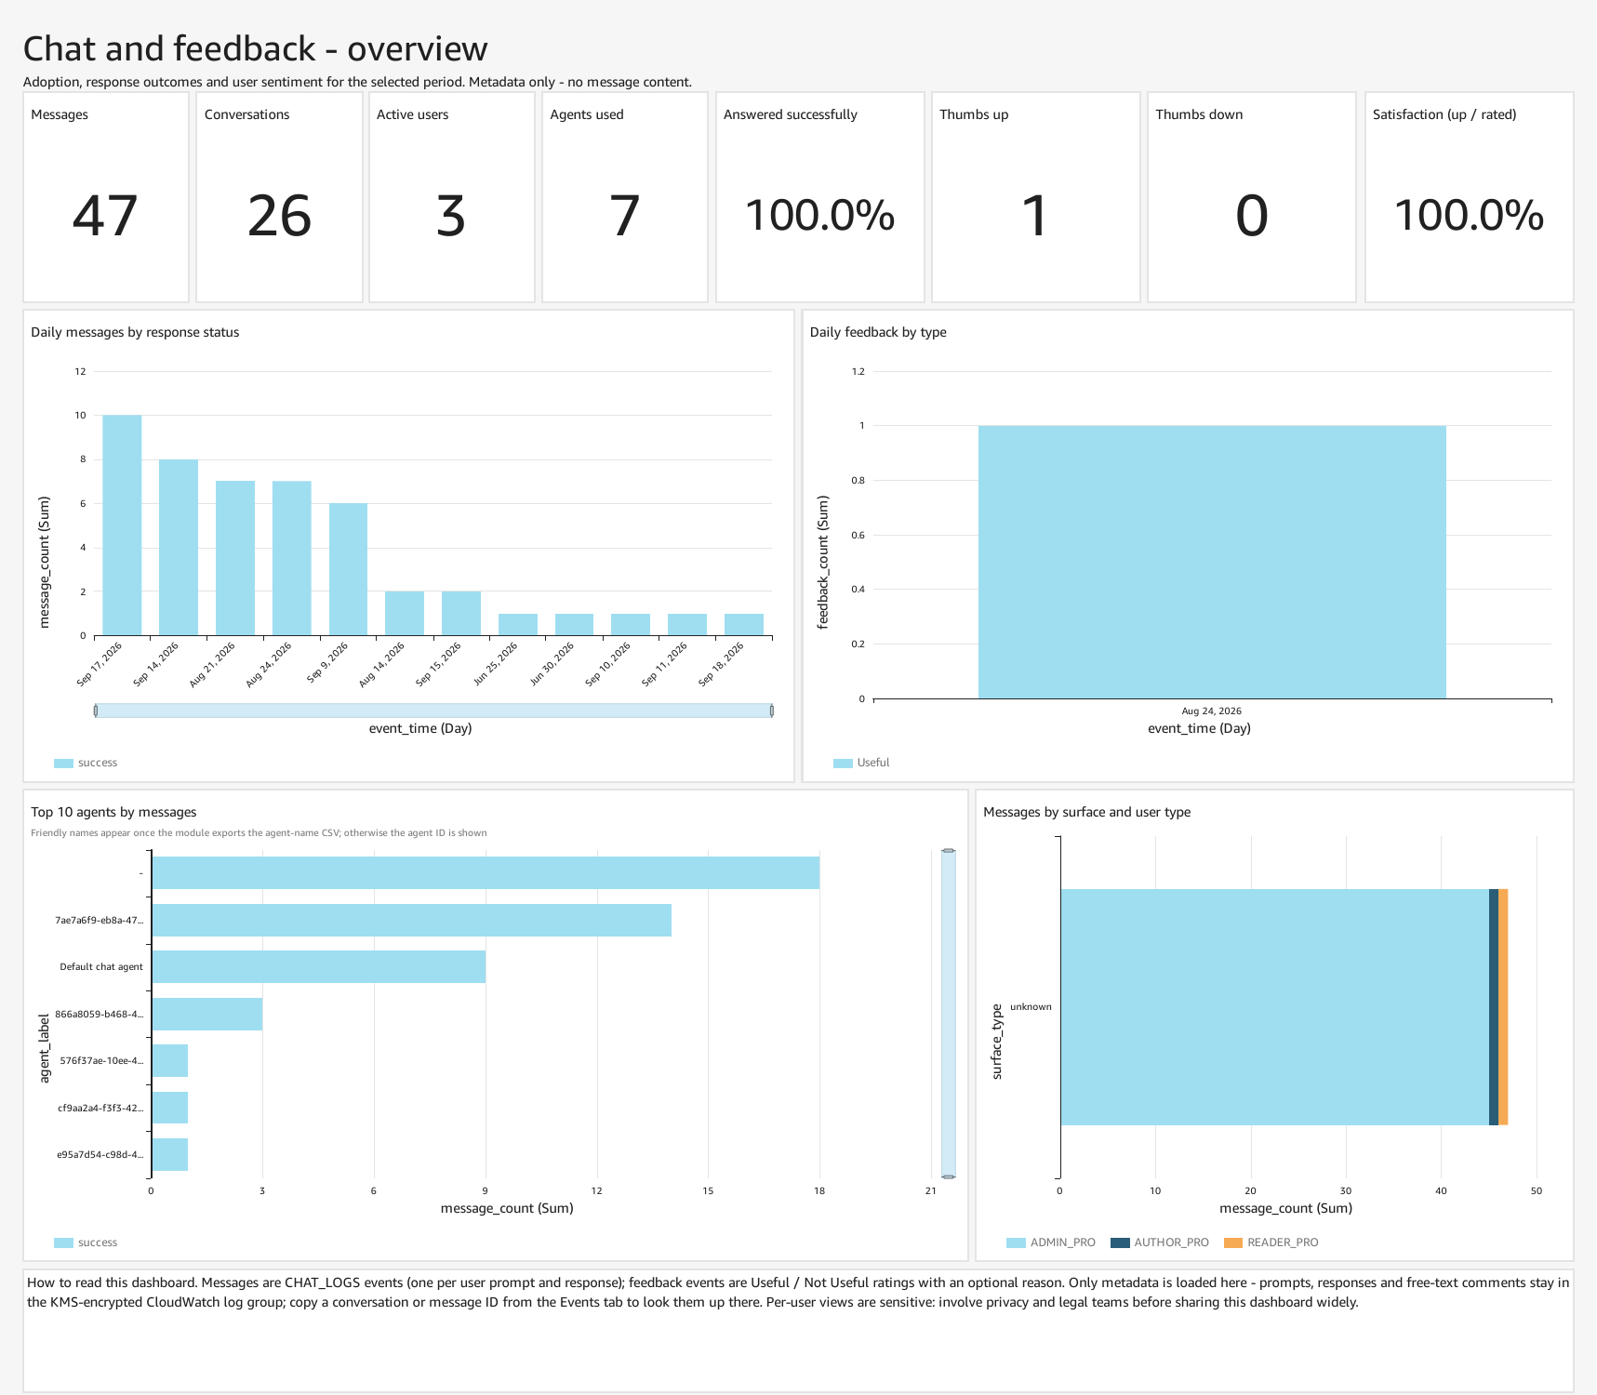
Task: Click the Messages value 47
Action: tap(105, 216)
